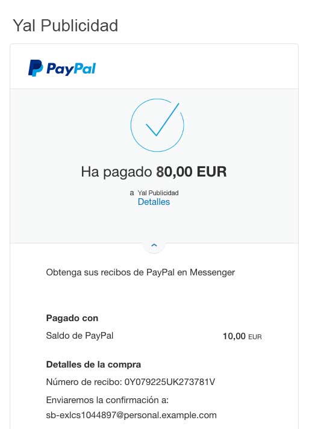Click the small EUR currency label

tap(255, 337)
